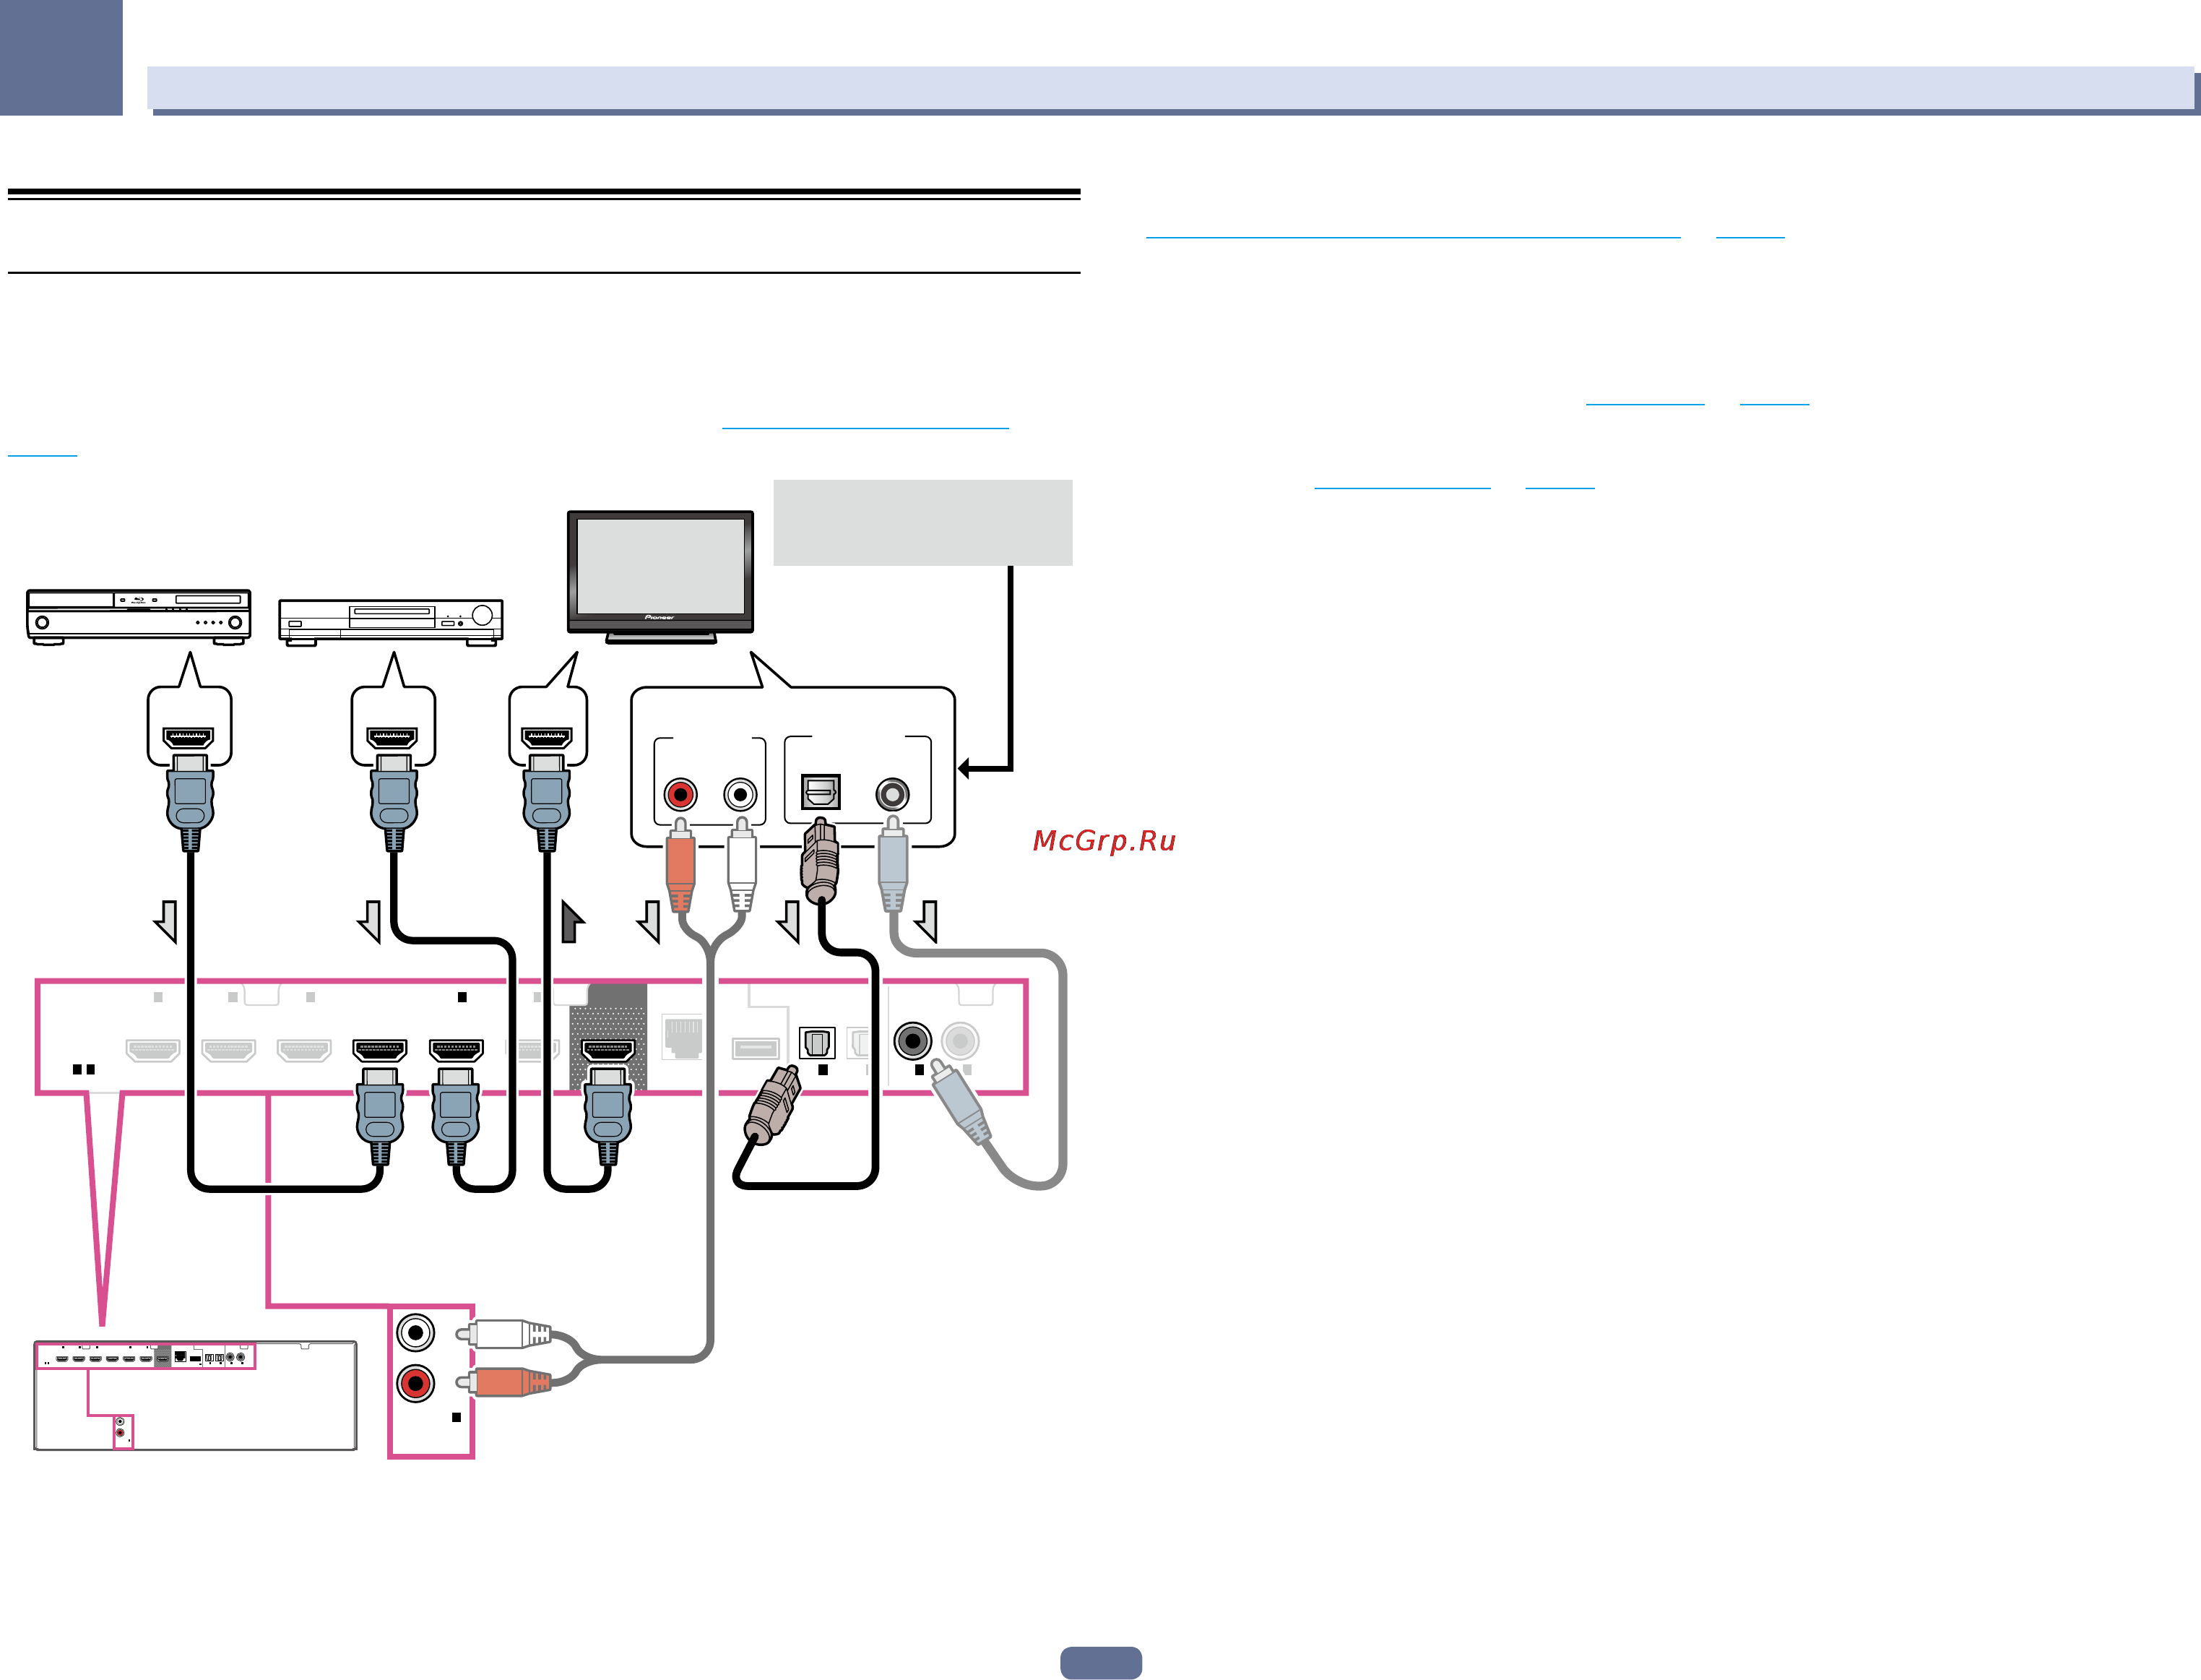The width and height of the screenshot is (2201, 1680).
Task: Click the optical input jack on receiver panel
Action: 818,1043
